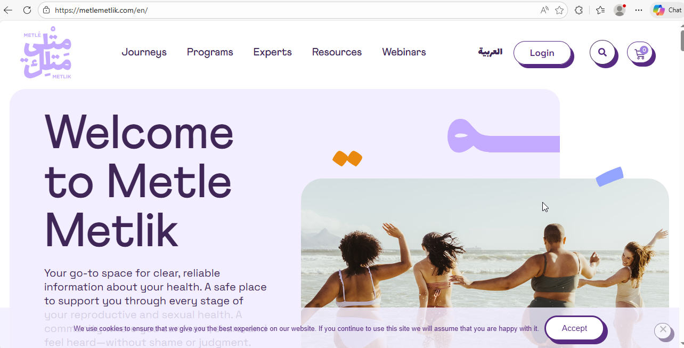Refresh the page with reload icon

(x=27, y=10)
